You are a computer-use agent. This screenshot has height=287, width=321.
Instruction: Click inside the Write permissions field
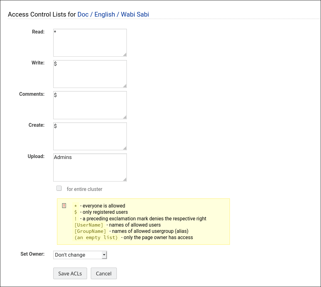(x=90, y=74)
